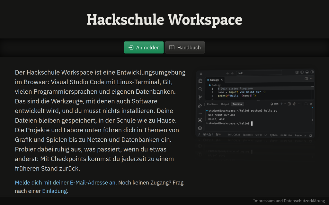Image resolution: width=329 pixels, height=205 pixels.
Task: Click 'Spaces: 4' in the status bar
Action: pos(248,135)
